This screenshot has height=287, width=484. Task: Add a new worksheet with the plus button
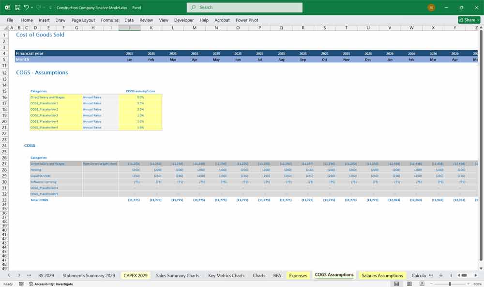point(441,275)
